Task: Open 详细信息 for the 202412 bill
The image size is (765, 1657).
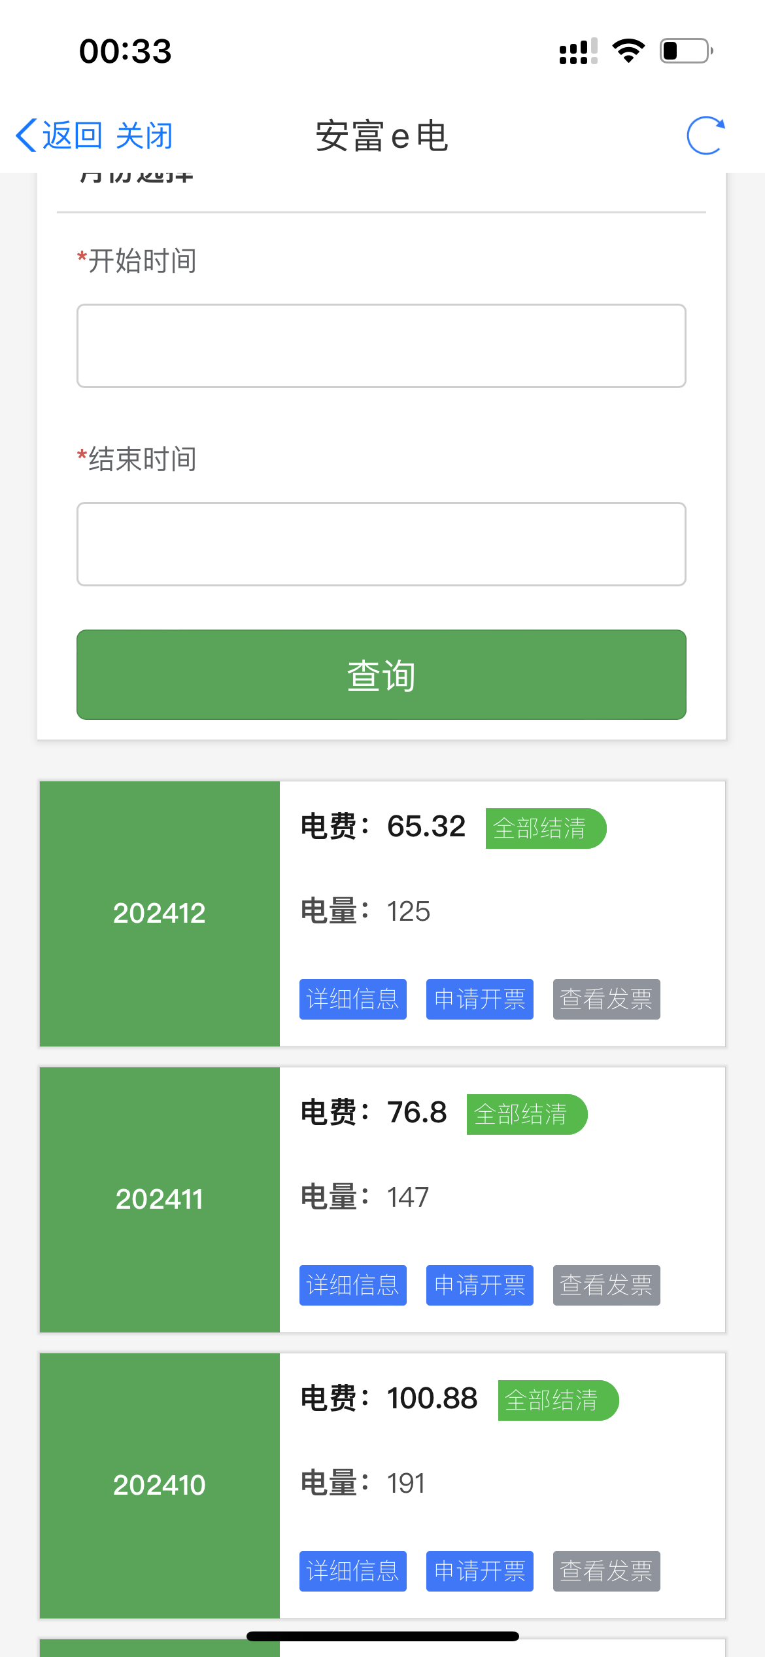Action: 352,999
